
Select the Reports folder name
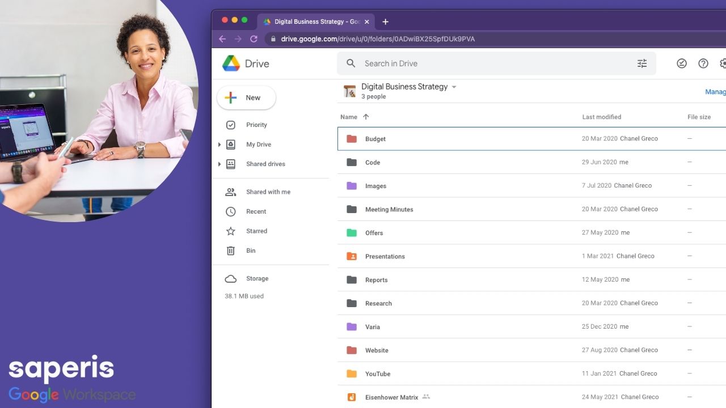click(x=377, y=280)
